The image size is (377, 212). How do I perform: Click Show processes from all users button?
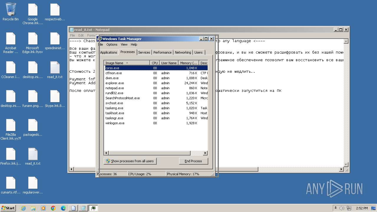tap(130, 161)
